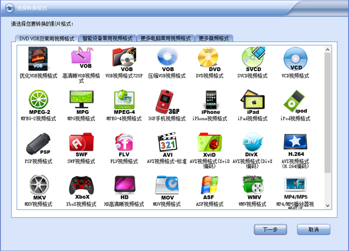Select the FLV video format icon
The image size is (349, 251).
[124, 145]
